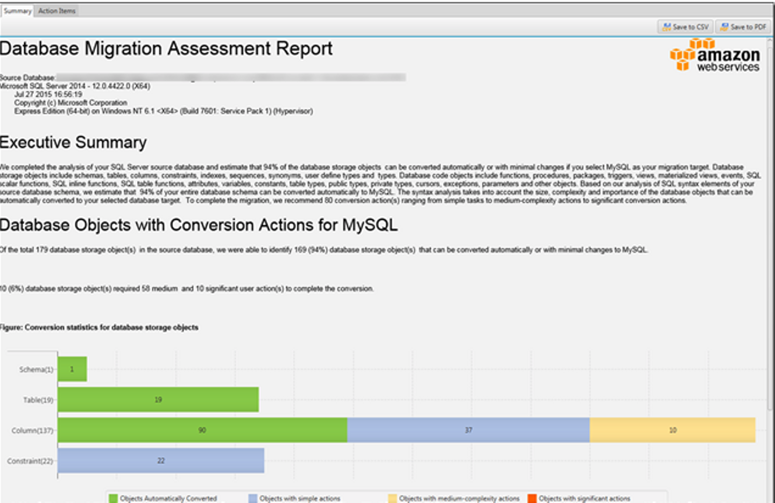Click the Column(137) axis label

(32, 430)
